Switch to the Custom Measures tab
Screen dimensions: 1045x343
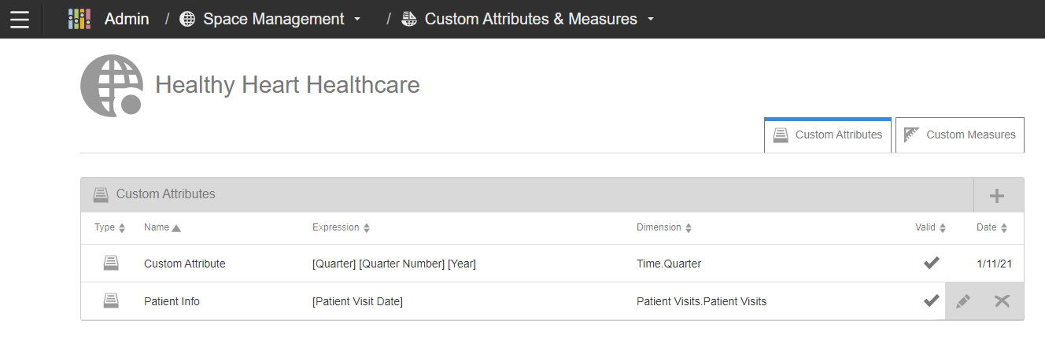point(960,135)
